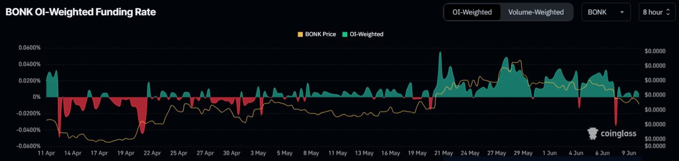Click the 21 May date marker
Screen dimensions: 679x161
[443, 153]
